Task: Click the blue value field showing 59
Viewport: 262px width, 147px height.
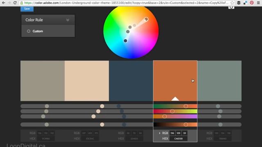Action: [185, 133]
